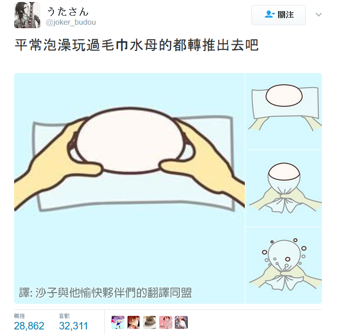
Task: Open the うたさん profile avatar
Action: [27, 15]
